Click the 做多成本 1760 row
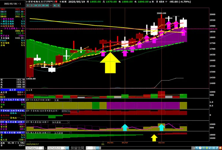The width and height of the screenshot is (222, 150). 13,36
